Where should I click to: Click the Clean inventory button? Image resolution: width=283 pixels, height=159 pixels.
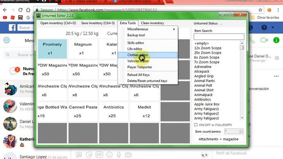(152, 23)
